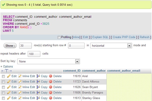152x101 pixels.
Task: Tick the checkbox for row 11619 Ariel
Action: (x=3, y=76)
